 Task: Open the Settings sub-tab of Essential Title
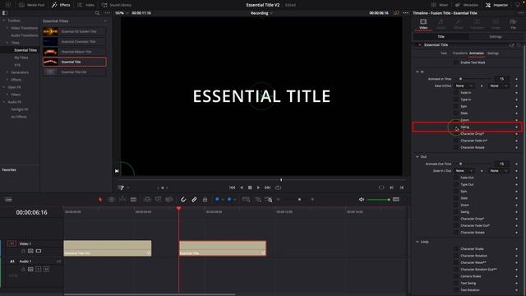[x=493, y=53]
